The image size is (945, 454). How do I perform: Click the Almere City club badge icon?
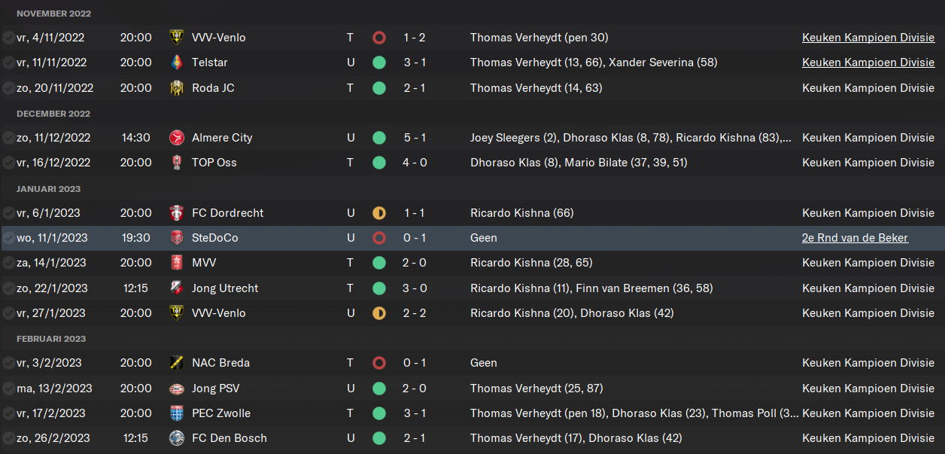tap(177, 138)
